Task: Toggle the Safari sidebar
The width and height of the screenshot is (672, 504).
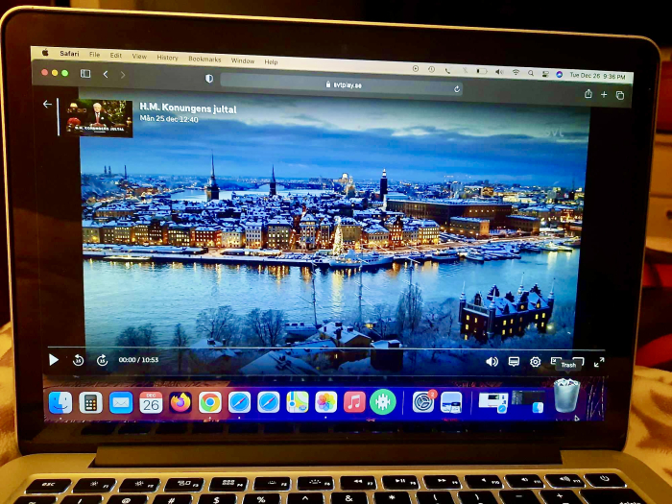Action: 85,74
